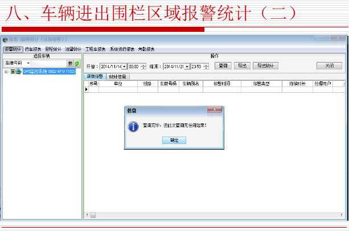This screenshot has height=231, width=349.
Task: Click the GPS监控系统 group icon in tree
Action: click(x=19, y=72)
